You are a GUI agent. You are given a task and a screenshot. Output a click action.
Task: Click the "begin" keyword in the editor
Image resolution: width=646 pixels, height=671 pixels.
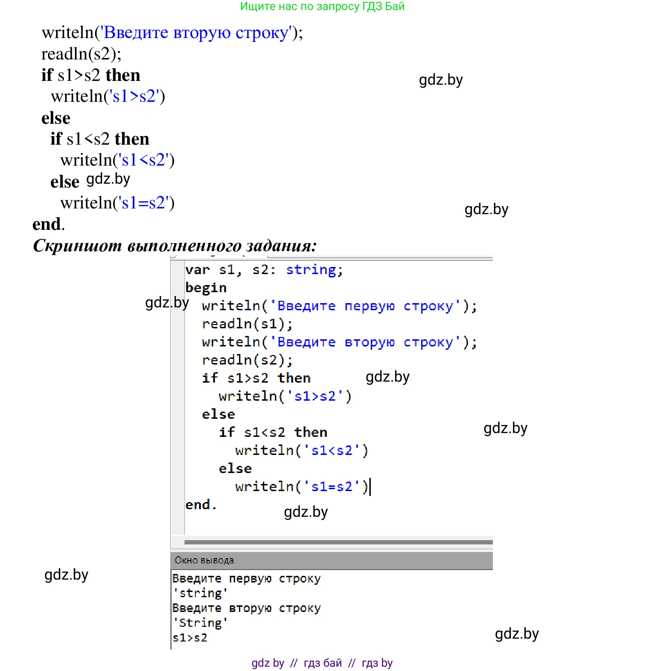(206, 288)
